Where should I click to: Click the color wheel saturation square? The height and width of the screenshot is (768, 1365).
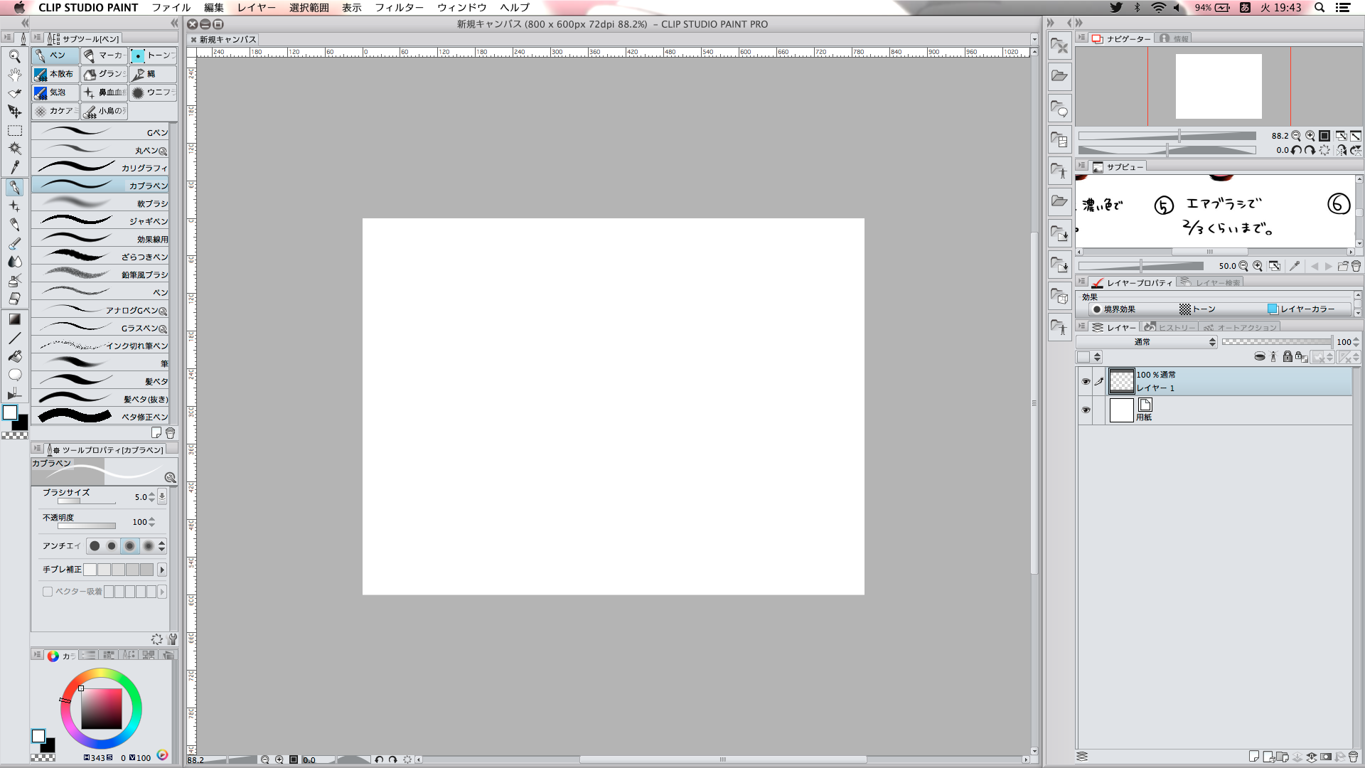pyautogui.click(x=101, y=709)
